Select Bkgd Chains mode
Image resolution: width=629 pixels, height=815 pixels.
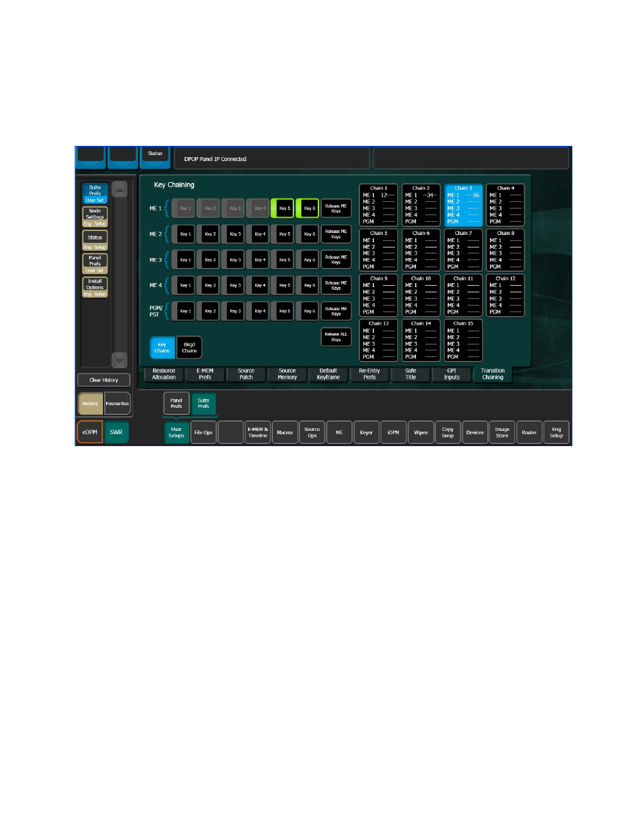coord(189,348)
